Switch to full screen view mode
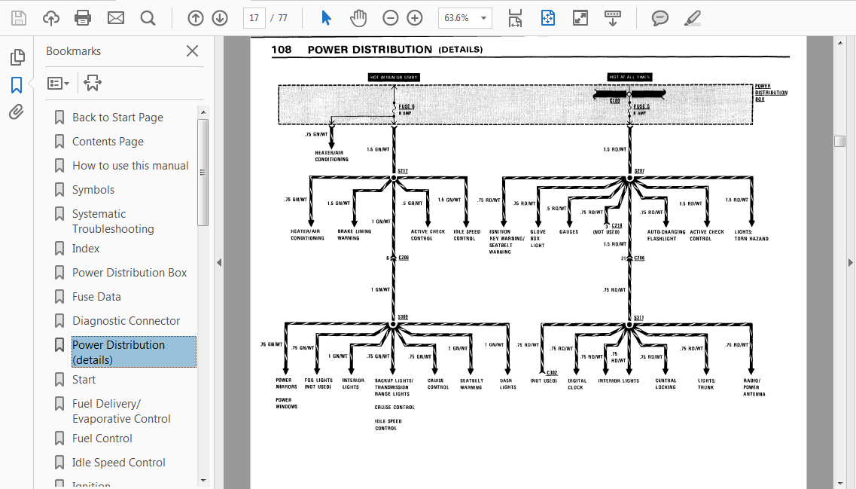The width and height of the screenshot is (856, 489). [x=580, y=18]
